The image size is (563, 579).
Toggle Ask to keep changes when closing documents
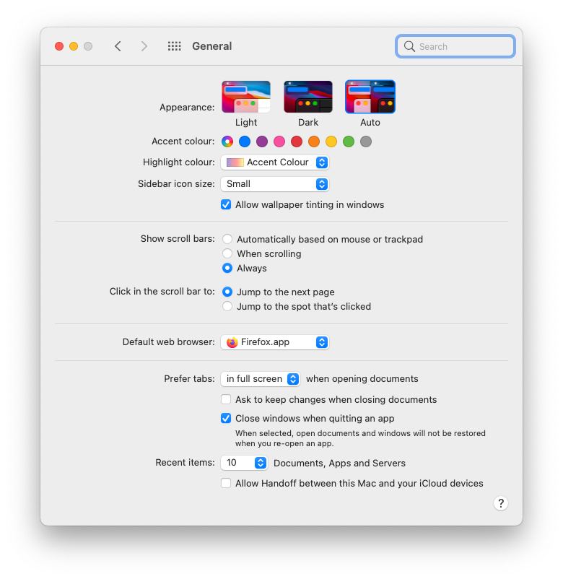pos(226,399)
